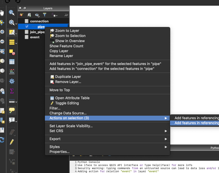
Task: Select the Measure Line ruler tool
Action: click(12, 101)
